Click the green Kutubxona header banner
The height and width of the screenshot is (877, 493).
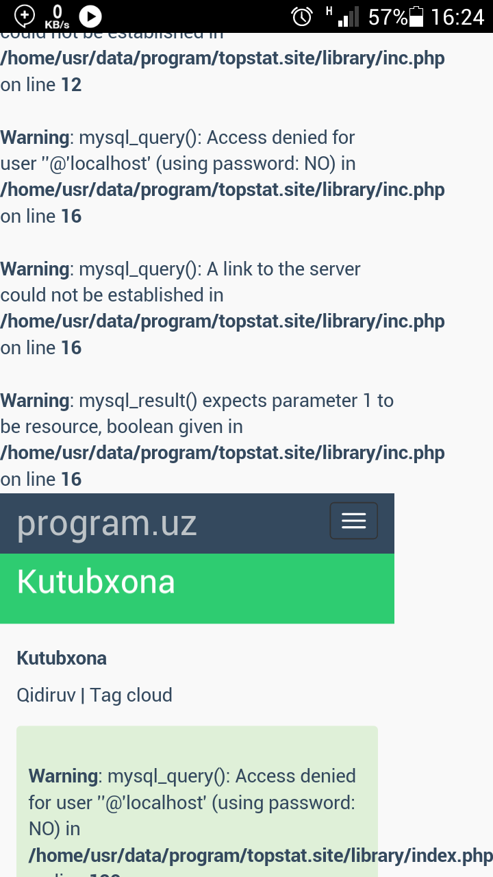[x=197, y=588]
